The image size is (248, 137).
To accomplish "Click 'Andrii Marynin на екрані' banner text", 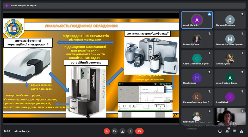I will pyautogui.click(x=24, y=5).
